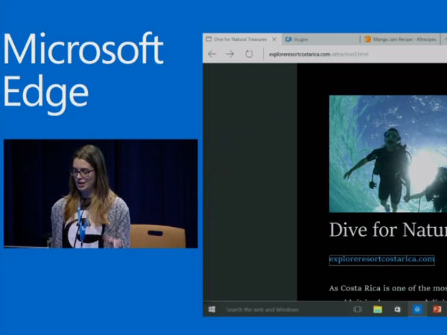Image resolution: width=447 pixels, height=335 pixels.
Task: Click the Dive for Natural article heading
Action: click(x=387, y=229)
